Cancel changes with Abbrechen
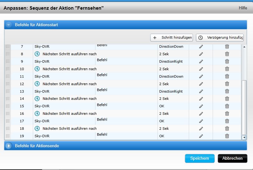253x170 pixels. tap(232, 158)
